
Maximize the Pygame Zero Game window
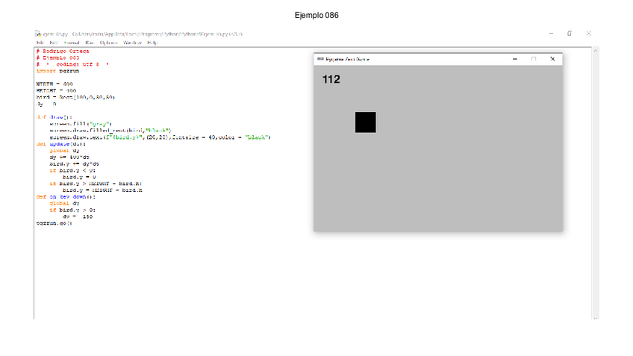click(x=534, y=59)
